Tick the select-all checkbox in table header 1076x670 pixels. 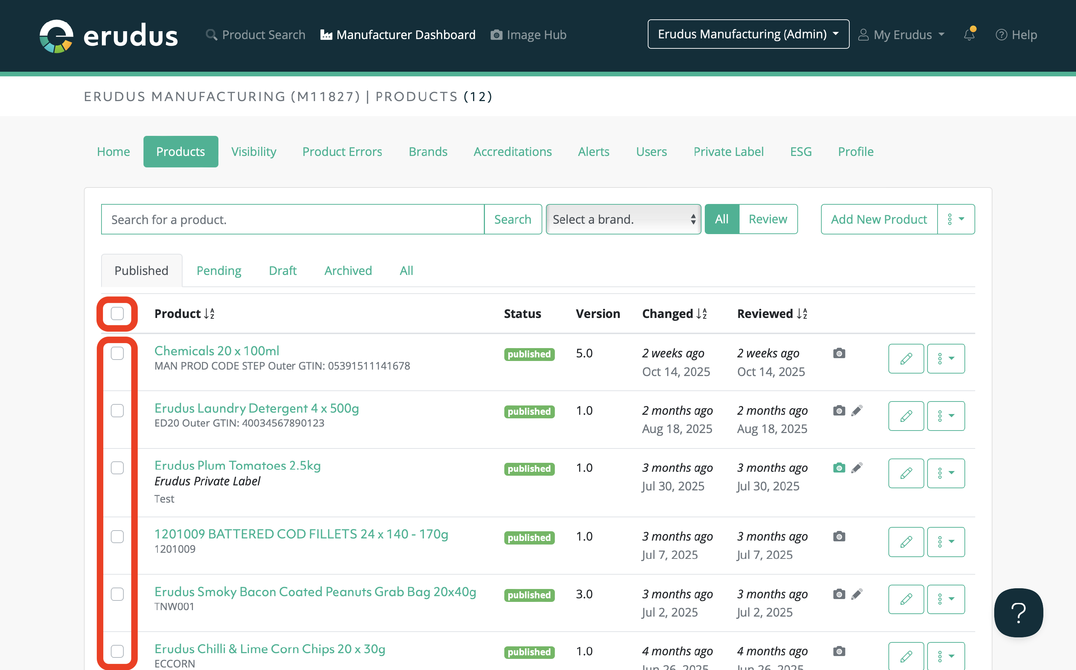pyautogui.click(x=117, y=314)
